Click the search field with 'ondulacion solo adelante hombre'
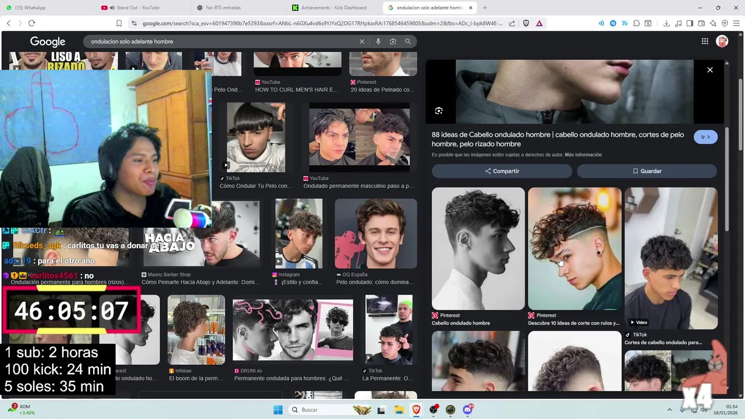Screen dimensions: 745x419 [221, 41]
